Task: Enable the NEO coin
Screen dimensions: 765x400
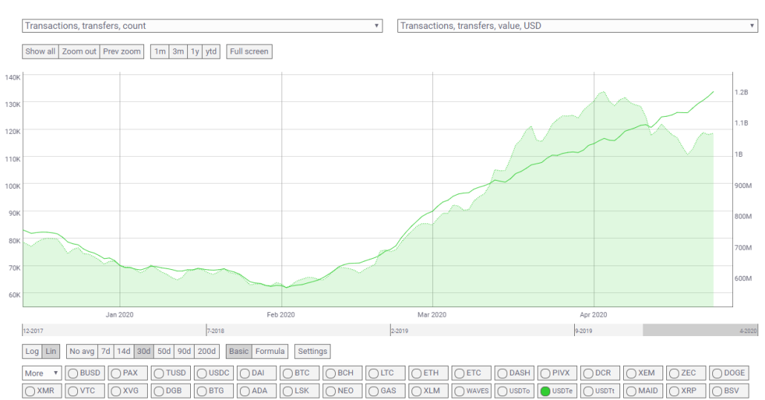Action: pos(342,391)
